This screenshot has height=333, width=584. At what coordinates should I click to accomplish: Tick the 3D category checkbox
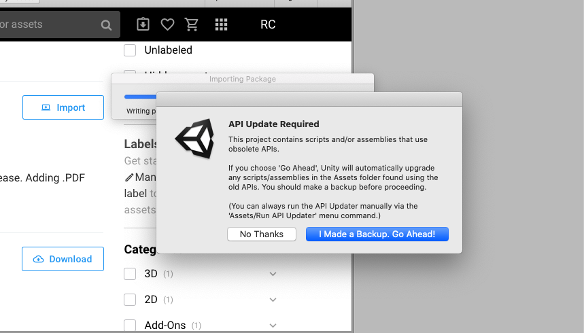coord(130,274)
